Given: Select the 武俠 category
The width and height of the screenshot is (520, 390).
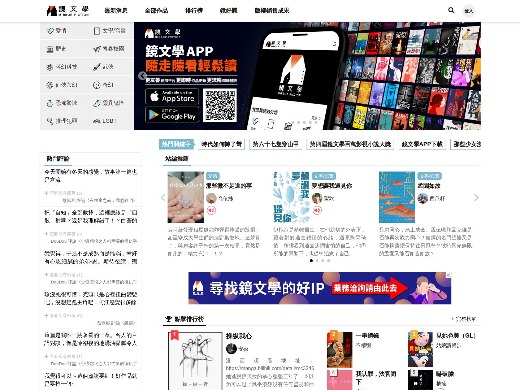Looking at the screenshot, I should coord(110,67).
